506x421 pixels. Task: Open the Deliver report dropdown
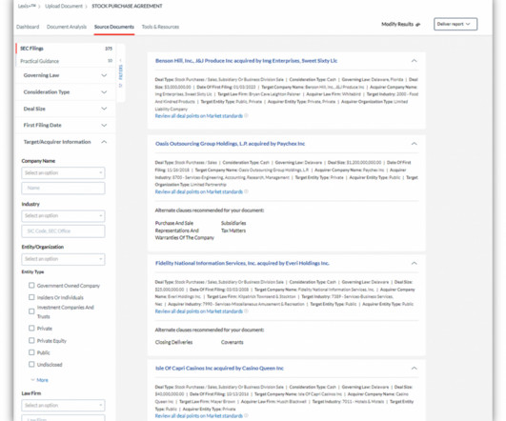[455, 24]
